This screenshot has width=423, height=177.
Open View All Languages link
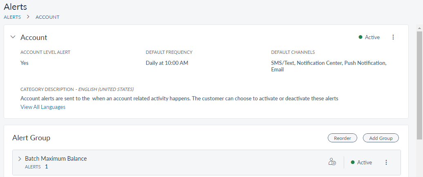(43, 107)
